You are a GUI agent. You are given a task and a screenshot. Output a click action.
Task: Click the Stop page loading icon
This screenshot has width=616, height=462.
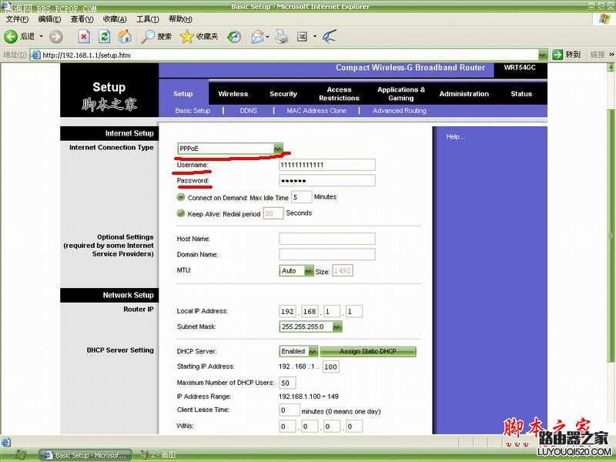coord(84,36)
